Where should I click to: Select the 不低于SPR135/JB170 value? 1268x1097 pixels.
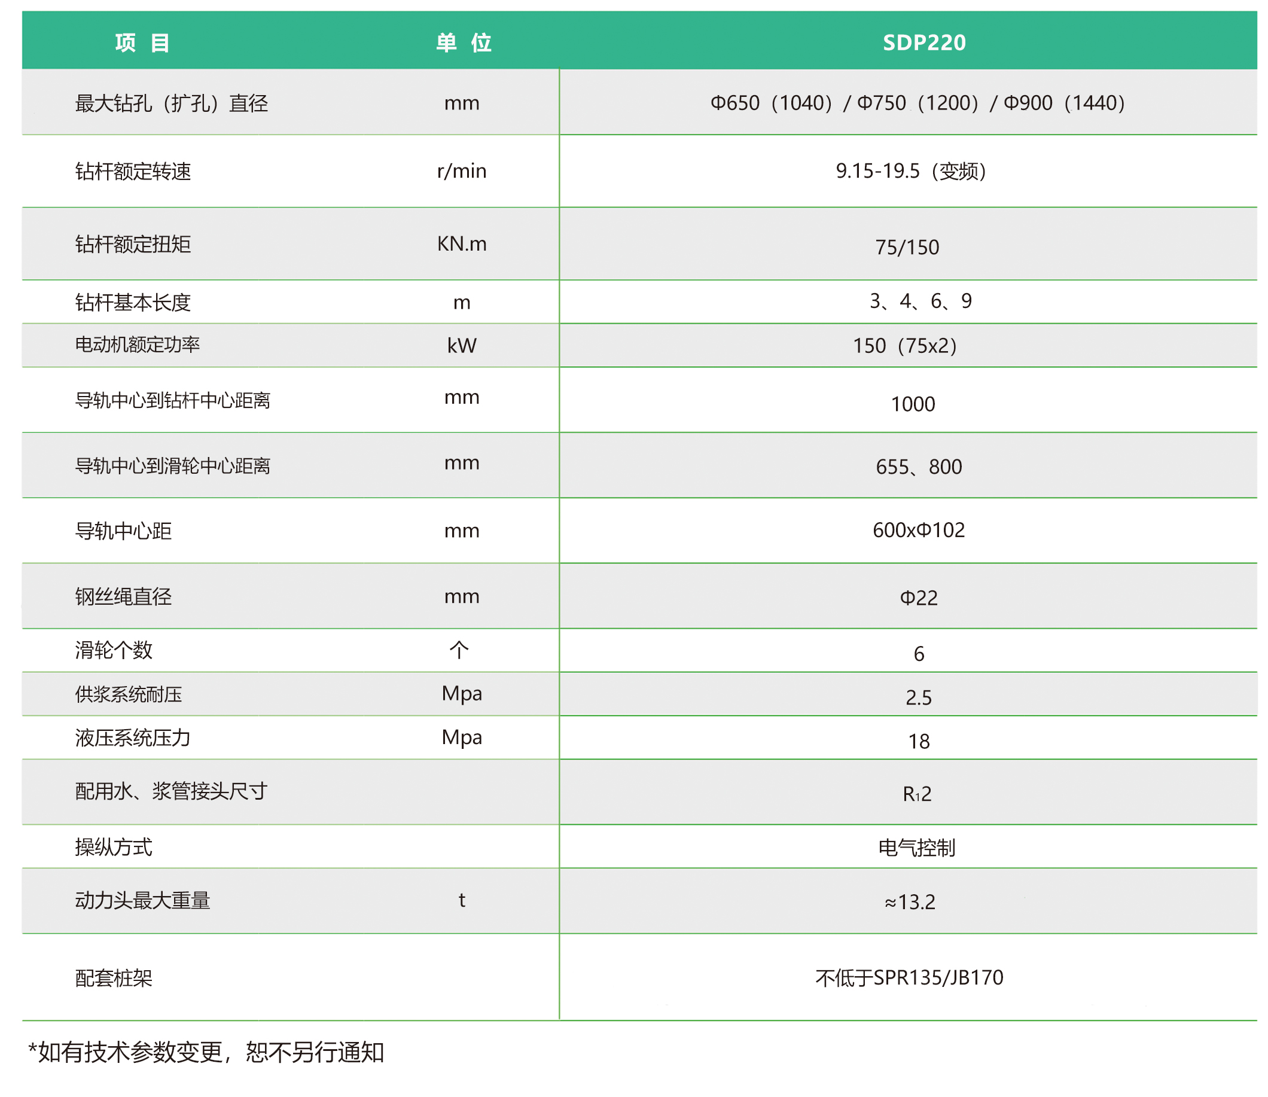[x=909, y=977]
